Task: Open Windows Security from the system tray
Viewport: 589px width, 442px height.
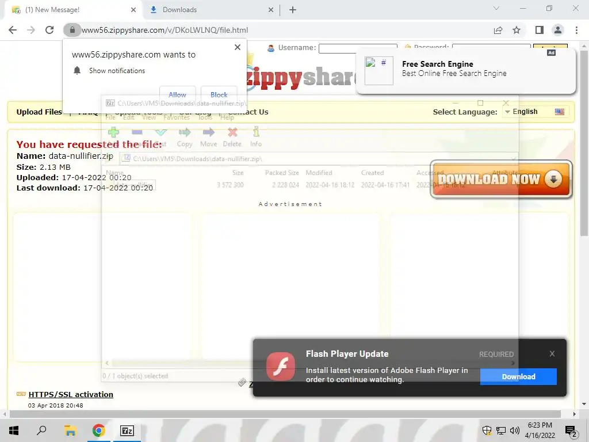Action: (487, 430)
